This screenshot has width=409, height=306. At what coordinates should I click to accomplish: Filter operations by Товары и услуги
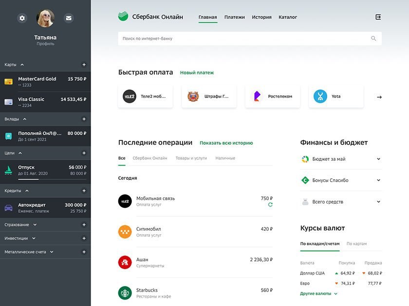[191, 158]
